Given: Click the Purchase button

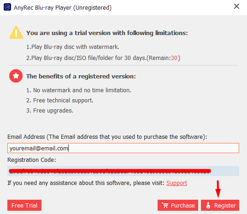Looking at the screenshot, I should click(178, 205).
